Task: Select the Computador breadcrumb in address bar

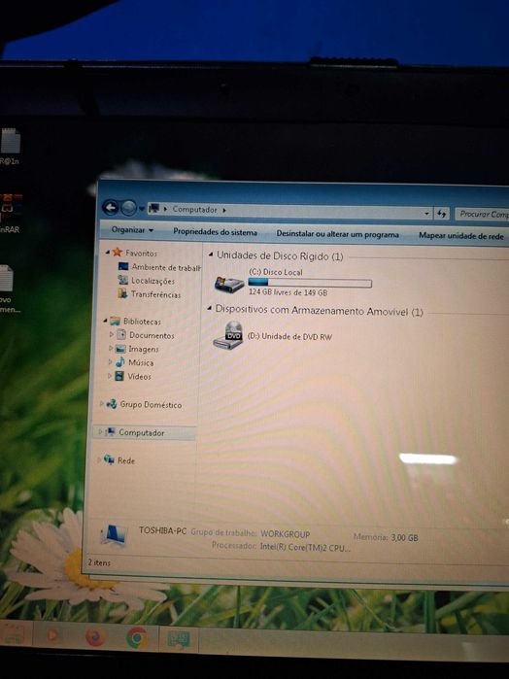Action: pyautogui.click(x=195, y=210)
